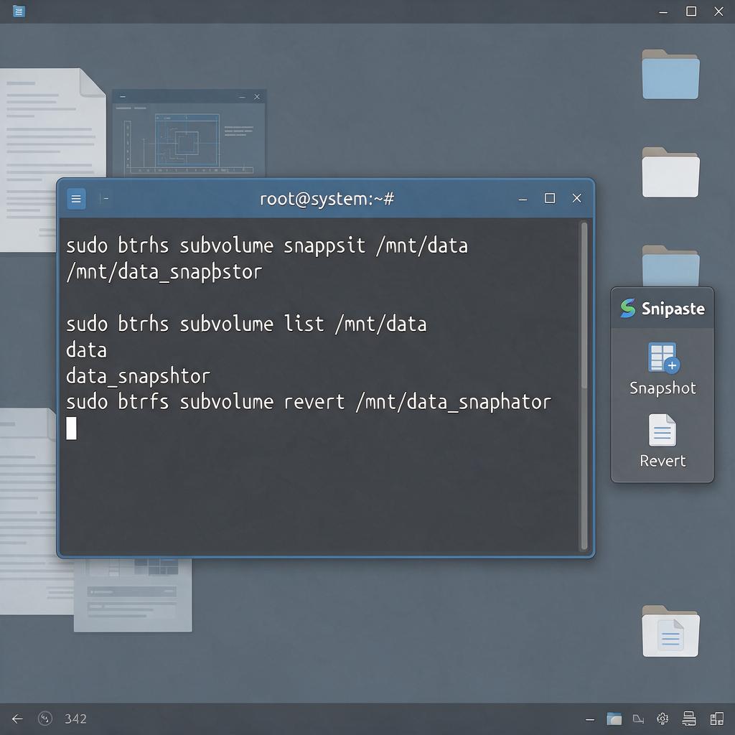
Task: Click the Snipaste logo
Action: 627,308
